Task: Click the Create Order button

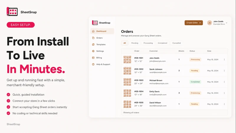Action: [194, 23]
